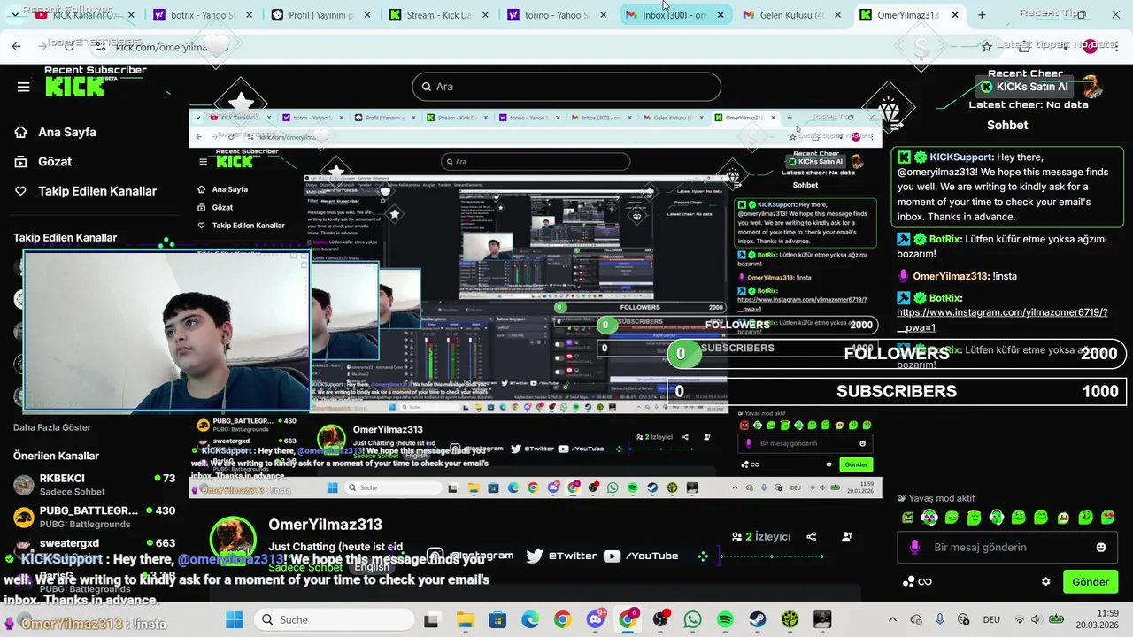
Task: Click the KICK logo
Action: coord(75,87)
